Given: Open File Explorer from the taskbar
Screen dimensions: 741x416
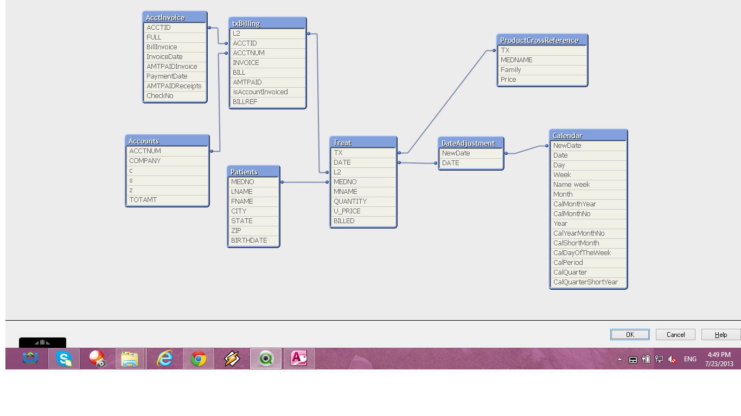Looking at the screenshot, I should (130, 359).
